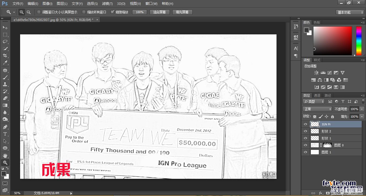Add a Channel Mixer adjustment
This screenshot has width=366, height=196.
pyautogui.click(x=339, y=80)
